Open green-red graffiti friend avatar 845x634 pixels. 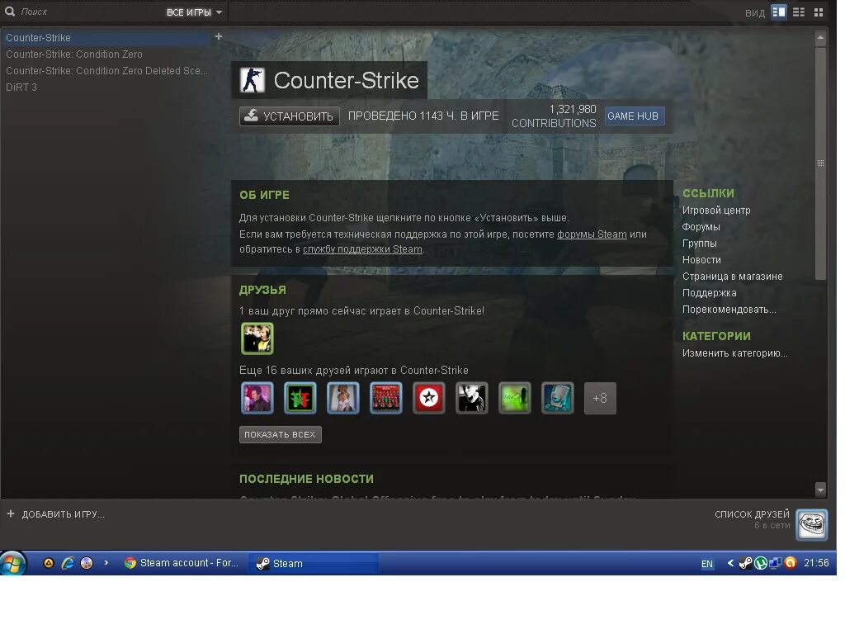pos(300,398)
